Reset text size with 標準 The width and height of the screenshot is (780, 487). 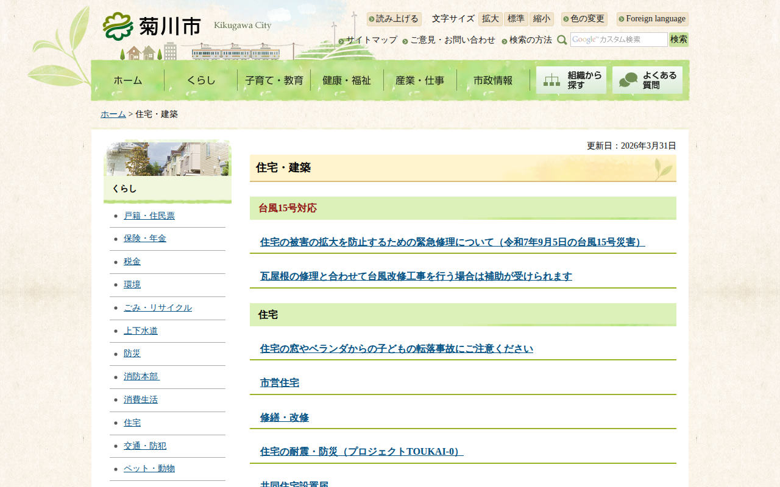click(516, 19)
